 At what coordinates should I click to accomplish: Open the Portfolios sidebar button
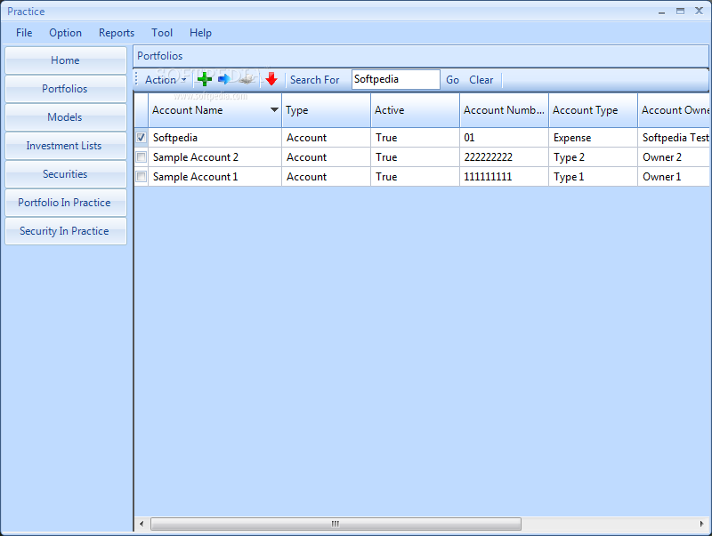coord(66,89)
